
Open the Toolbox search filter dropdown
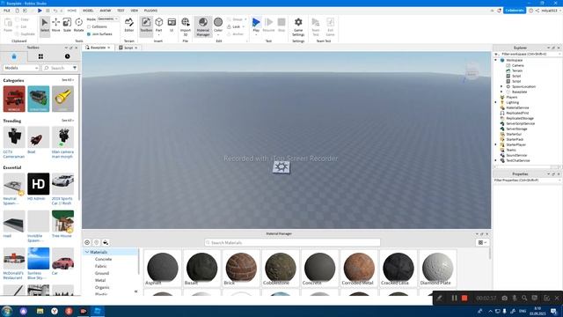click(x=75, y=68)
